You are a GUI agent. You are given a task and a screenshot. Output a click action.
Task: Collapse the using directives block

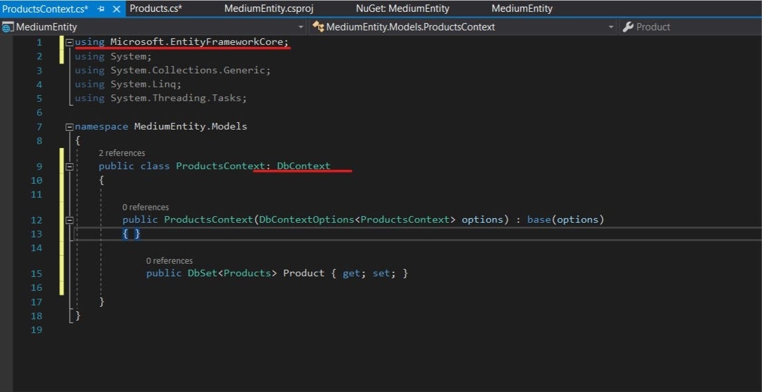(x=70, y=42)
